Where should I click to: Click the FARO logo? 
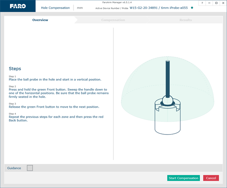(x=18, y=6)
